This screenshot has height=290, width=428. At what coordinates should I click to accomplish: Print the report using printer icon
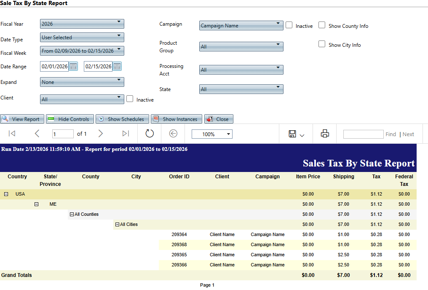pos(325,134)
